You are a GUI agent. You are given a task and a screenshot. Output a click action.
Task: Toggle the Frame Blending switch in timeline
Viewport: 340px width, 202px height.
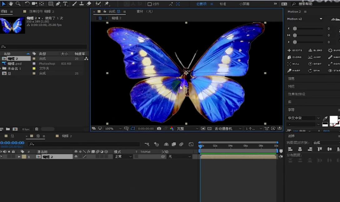[174, 144]
